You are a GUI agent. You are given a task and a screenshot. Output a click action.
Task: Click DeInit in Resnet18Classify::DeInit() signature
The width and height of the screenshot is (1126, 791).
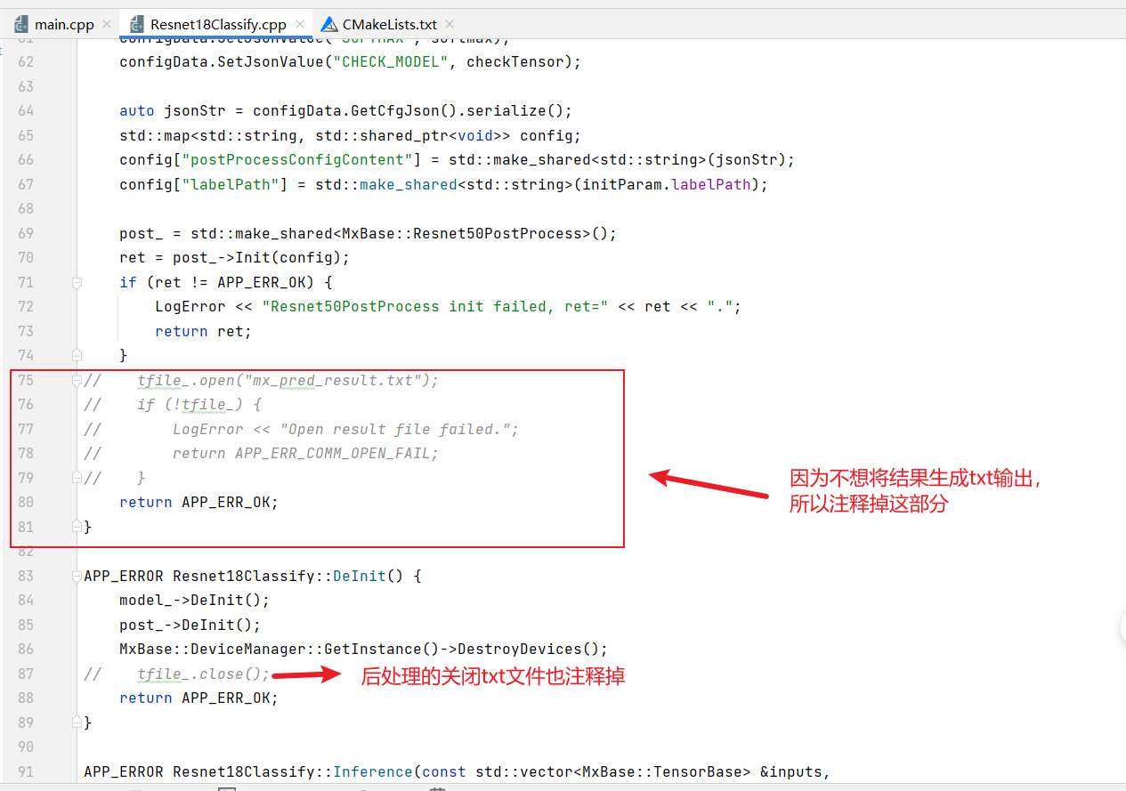pos(360,576)
